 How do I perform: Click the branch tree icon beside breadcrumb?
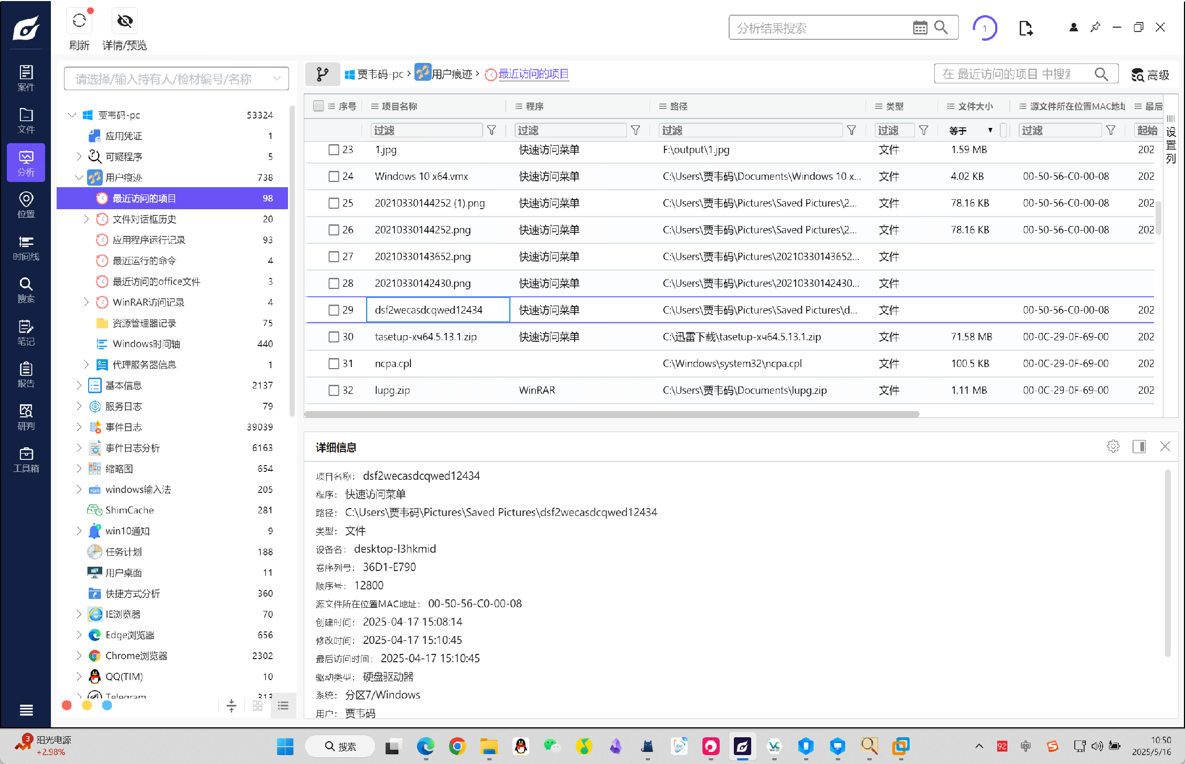[323, 74]
